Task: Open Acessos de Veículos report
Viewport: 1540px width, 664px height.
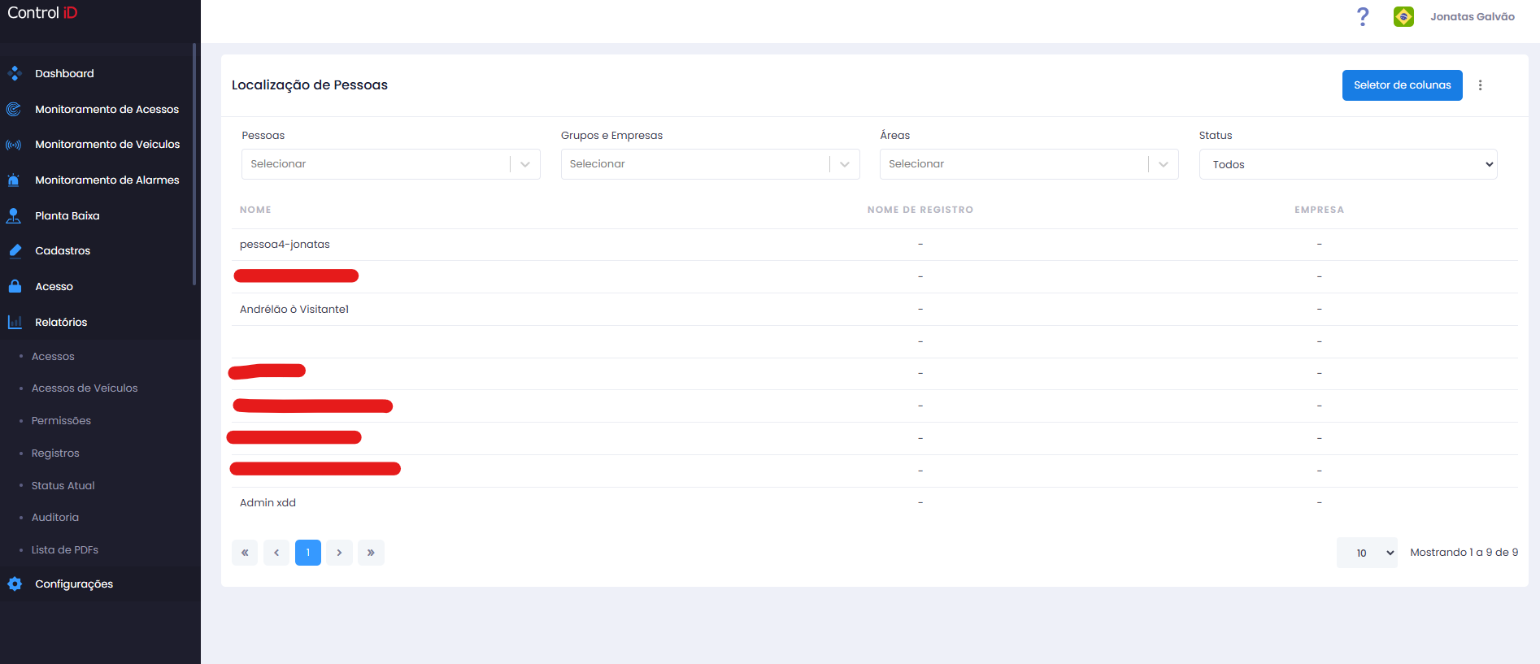Action: pyautogui.click(x=85, y=388)
